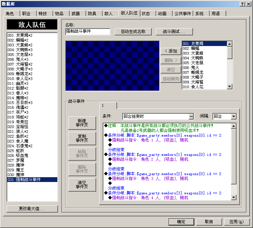
Task: Select troop 012:骷髅*2
Action: (x=32, y=88)
